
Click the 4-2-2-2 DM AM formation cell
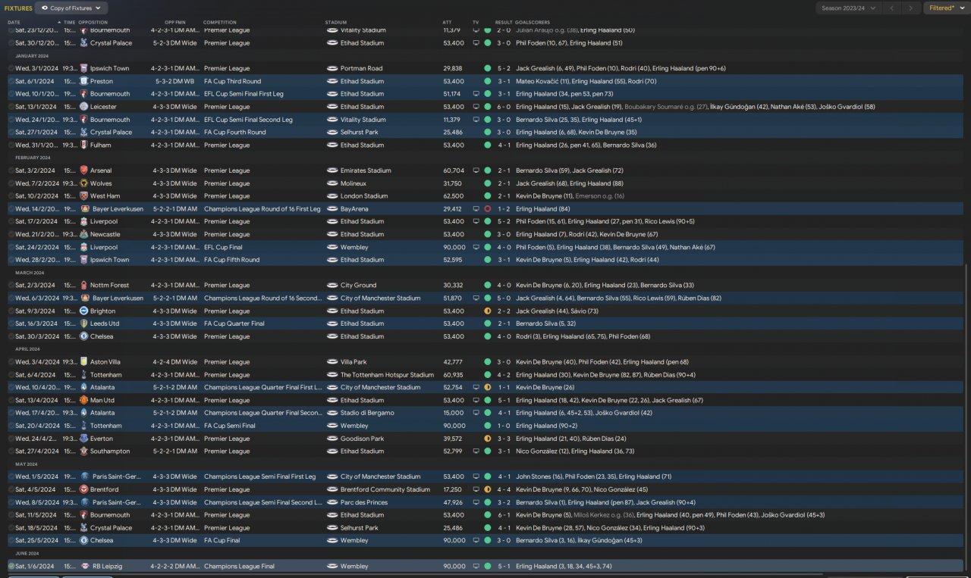pos(175,566)
